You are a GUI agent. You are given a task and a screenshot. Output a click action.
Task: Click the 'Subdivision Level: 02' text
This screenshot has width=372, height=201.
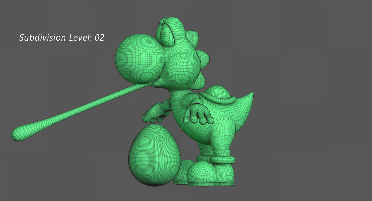click(x=62, y=38)
